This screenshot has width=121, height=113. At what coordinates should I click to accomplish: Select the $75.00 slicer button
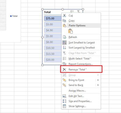click(x=53, y=18)
